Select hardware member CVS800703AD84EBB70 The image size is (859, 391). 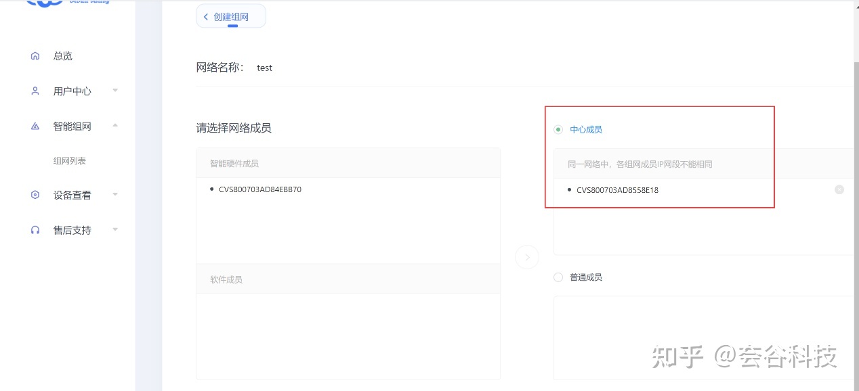tap(260, 189)
